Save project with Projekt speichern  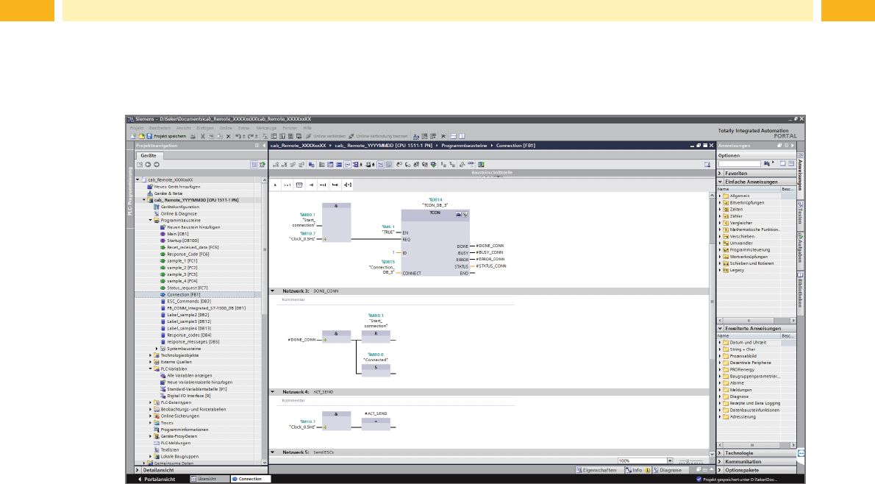pyautogui.click(x=166, y=136)
